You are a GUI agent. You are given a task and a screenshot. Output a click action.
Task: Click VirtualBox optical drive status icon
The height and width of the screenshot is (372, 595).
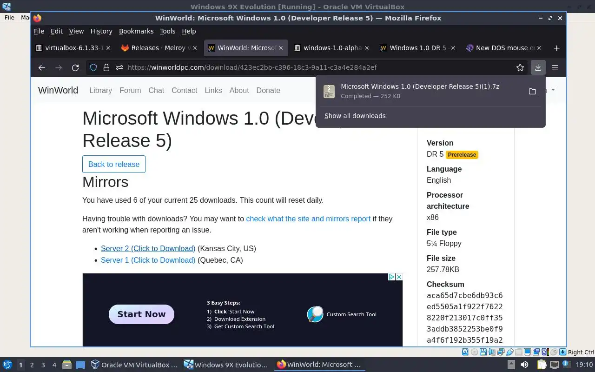474,352
